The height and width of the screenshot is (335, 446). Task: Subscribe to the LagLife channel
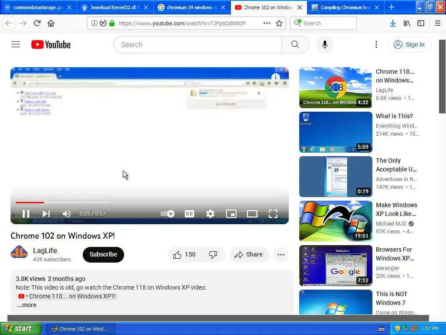pos(103,254)
